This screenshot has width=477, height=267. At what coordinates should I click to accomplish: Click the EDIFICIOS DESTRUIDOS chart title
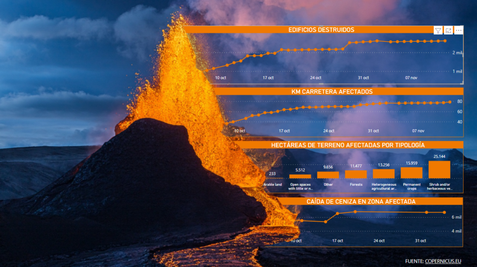click(x=321, y=30)
